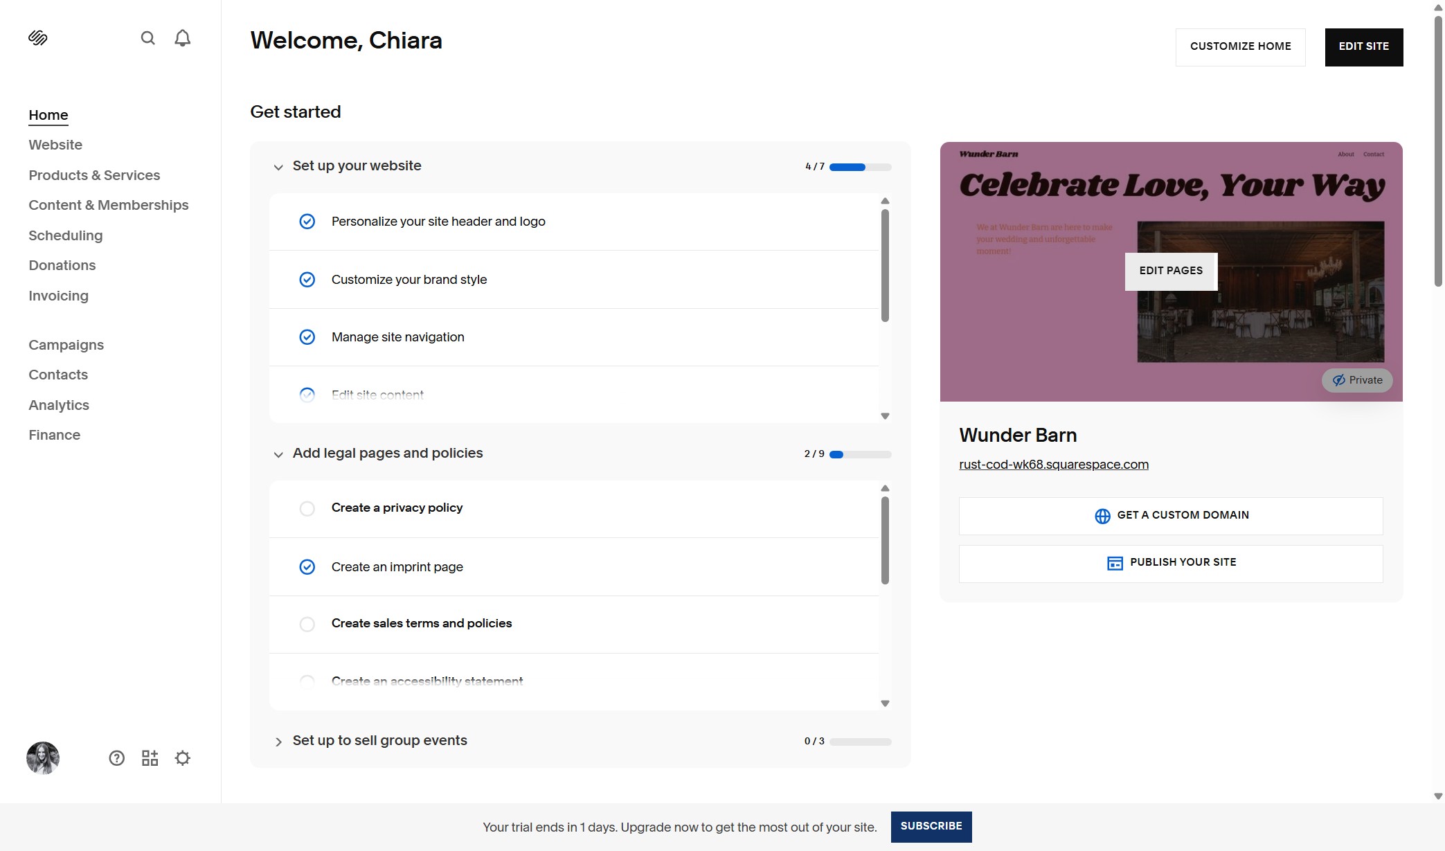This screenshot has height=851, width=1445.
Task: Open Analytics in the sidebar
Action: [x=59, y=405]
